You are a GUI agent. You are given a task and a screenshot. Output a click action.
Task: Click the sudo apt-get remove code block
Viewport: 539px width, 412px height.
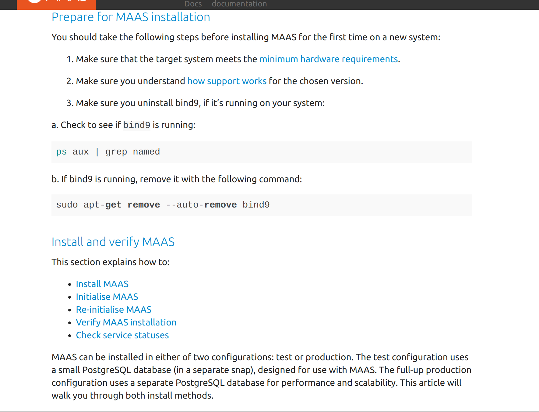coord(261,205)
